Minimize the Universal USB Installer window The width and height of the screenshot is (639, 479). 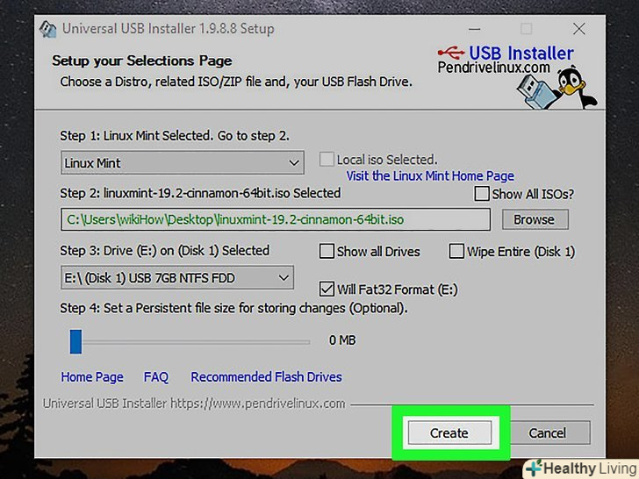pyautogui.click(x=474, y=29)
